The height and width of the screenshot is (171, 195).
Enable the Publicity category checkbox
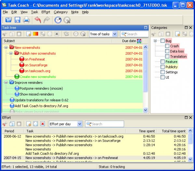pos(162,67)
